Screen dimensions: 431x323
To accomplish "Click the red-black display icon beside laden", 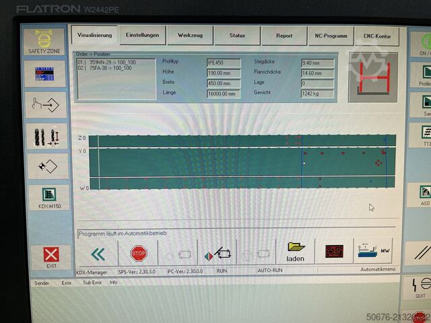I will click(x=334, y=251).
